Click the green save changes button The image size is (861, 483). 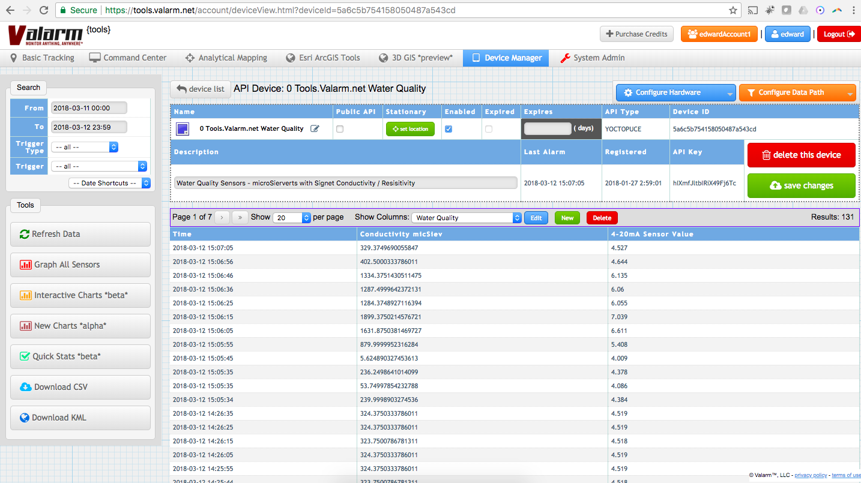tap(801, 185)
